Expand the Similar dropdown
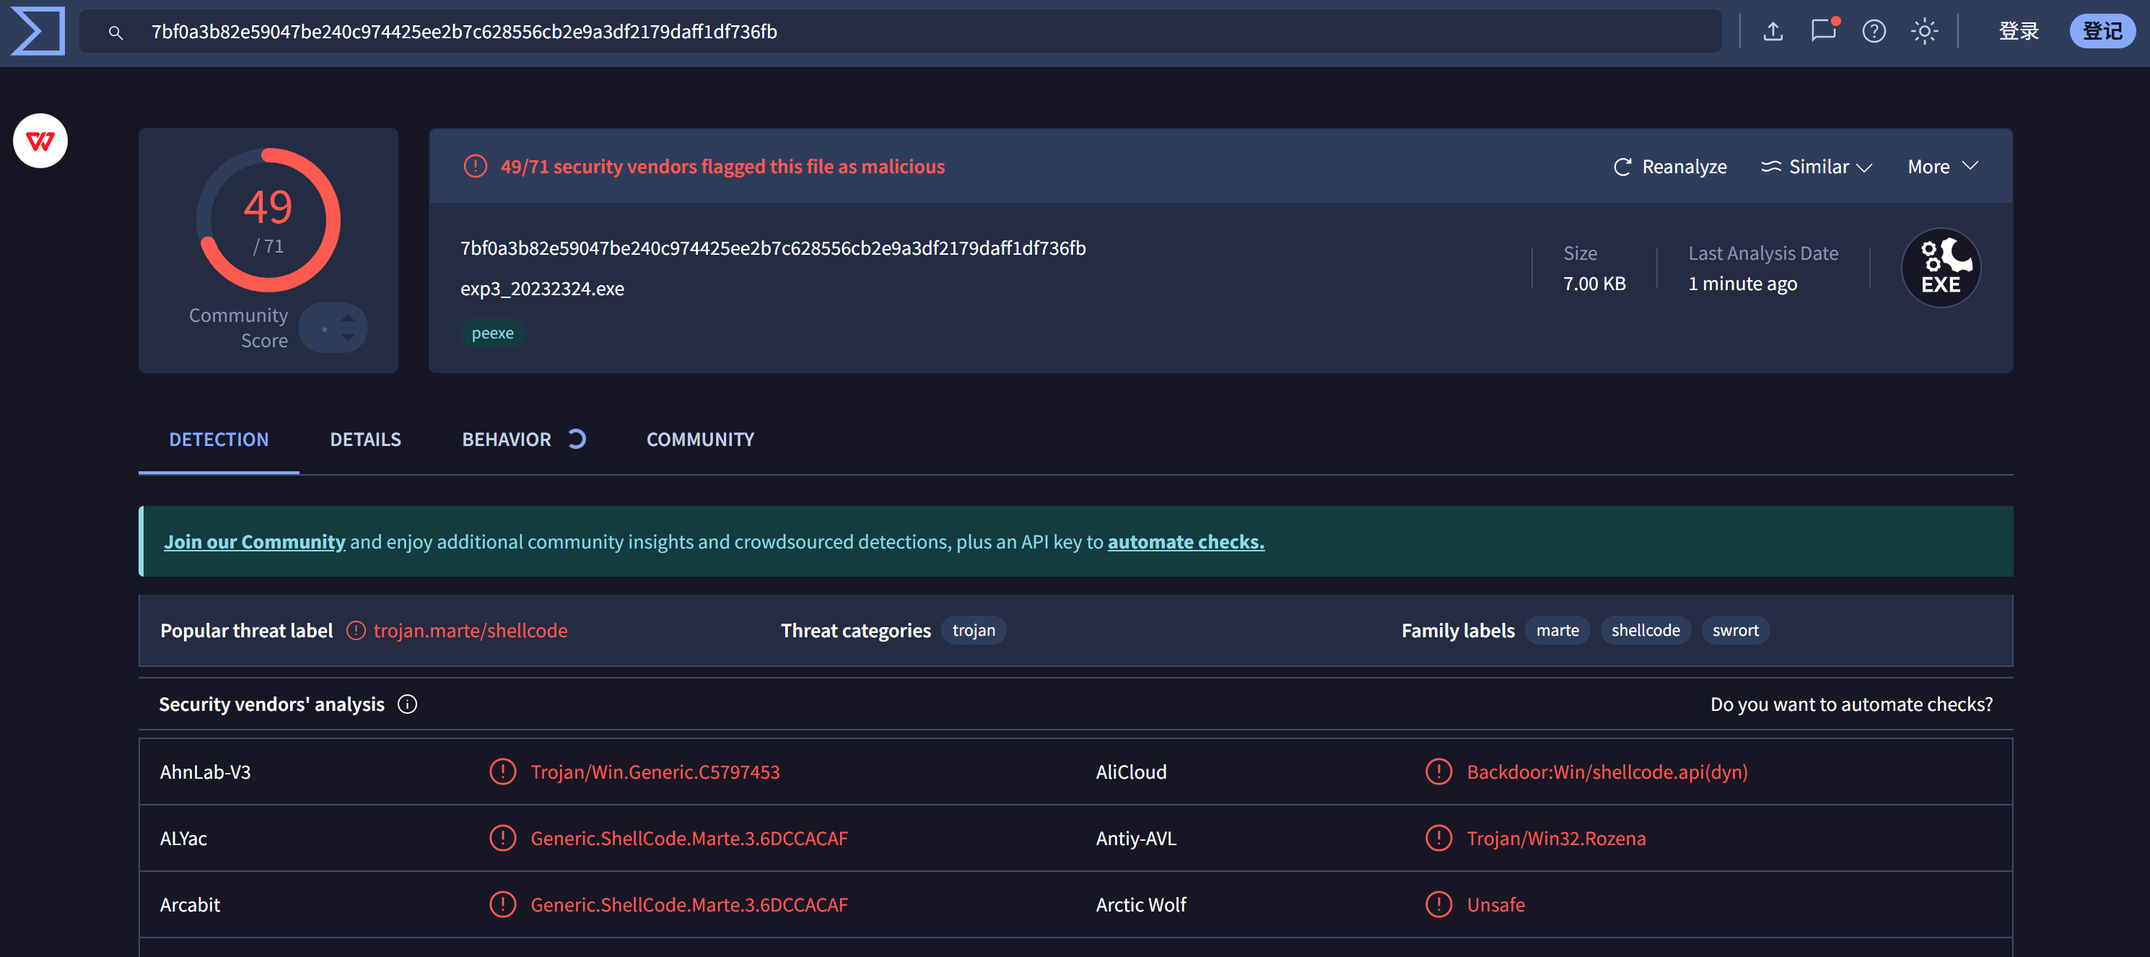This screenshot has height=957, width=2150. 1817,167
